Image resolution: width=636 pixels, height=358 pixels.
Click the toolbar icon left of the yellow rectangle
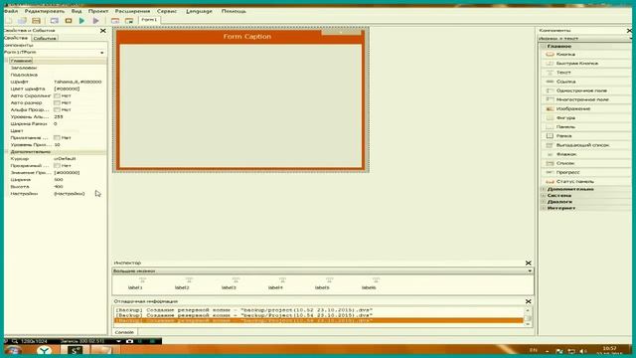point(54,20)
